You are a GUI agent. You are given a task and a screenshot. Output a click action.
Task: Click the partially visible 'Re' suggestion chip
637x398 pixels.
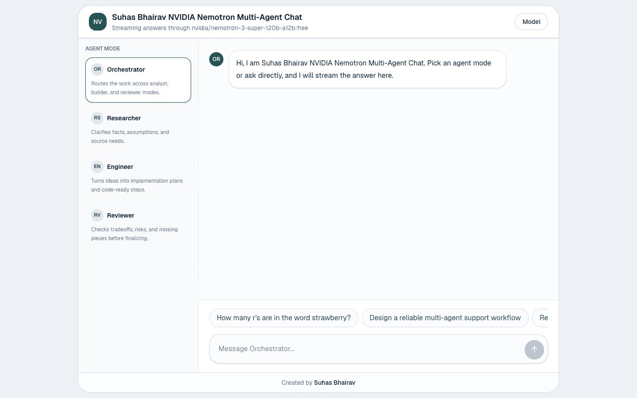tap(541, 318)
